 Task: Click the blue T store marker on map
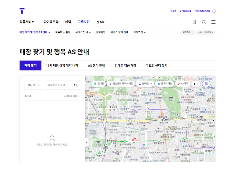(x=144, y=145)
